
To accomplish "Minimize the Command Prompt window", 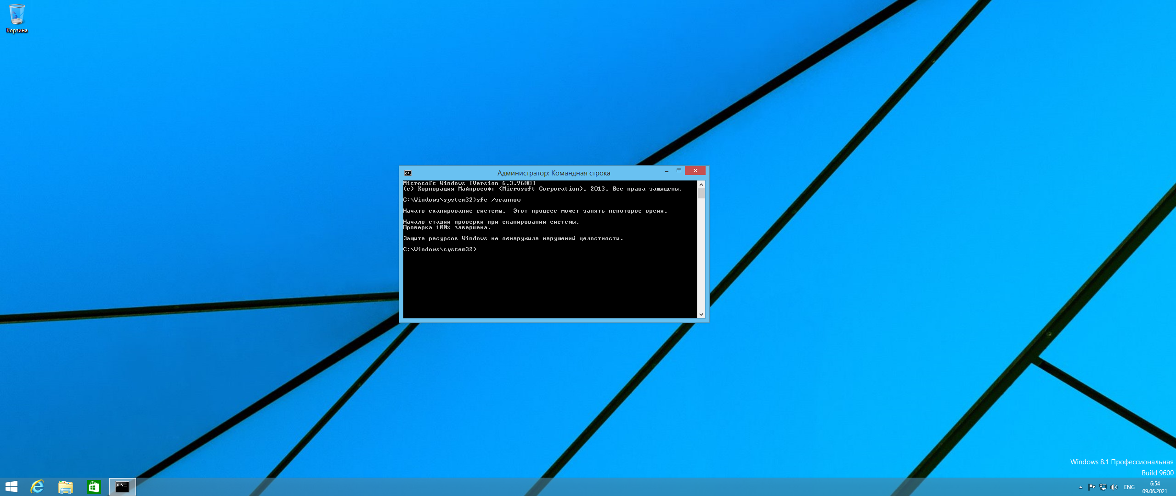I will pos(667,171).
